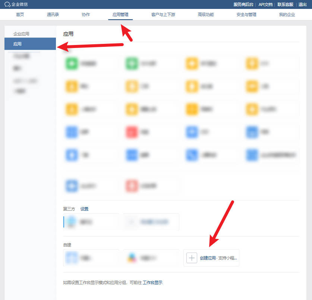Open the multicolored self-built app icon
The image size is (312, 300).
(132, 258)
